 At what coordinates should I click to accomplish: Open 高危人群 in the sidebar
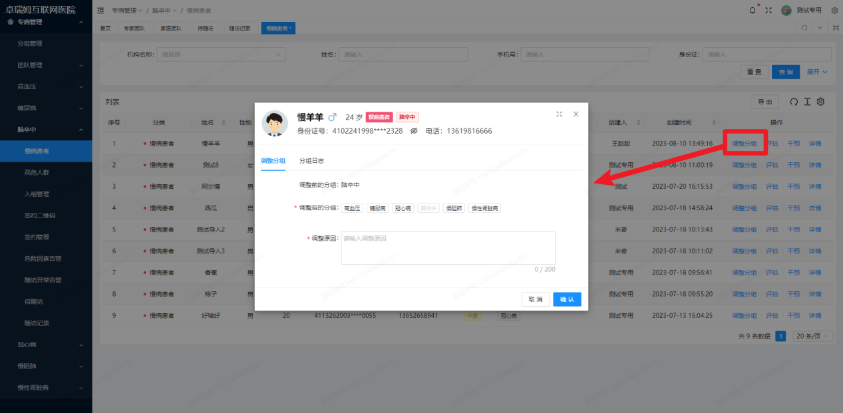click(46, 172)
